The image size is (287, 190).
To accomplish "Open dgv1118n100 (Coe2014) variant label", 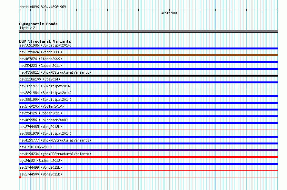I will [40, 79].
